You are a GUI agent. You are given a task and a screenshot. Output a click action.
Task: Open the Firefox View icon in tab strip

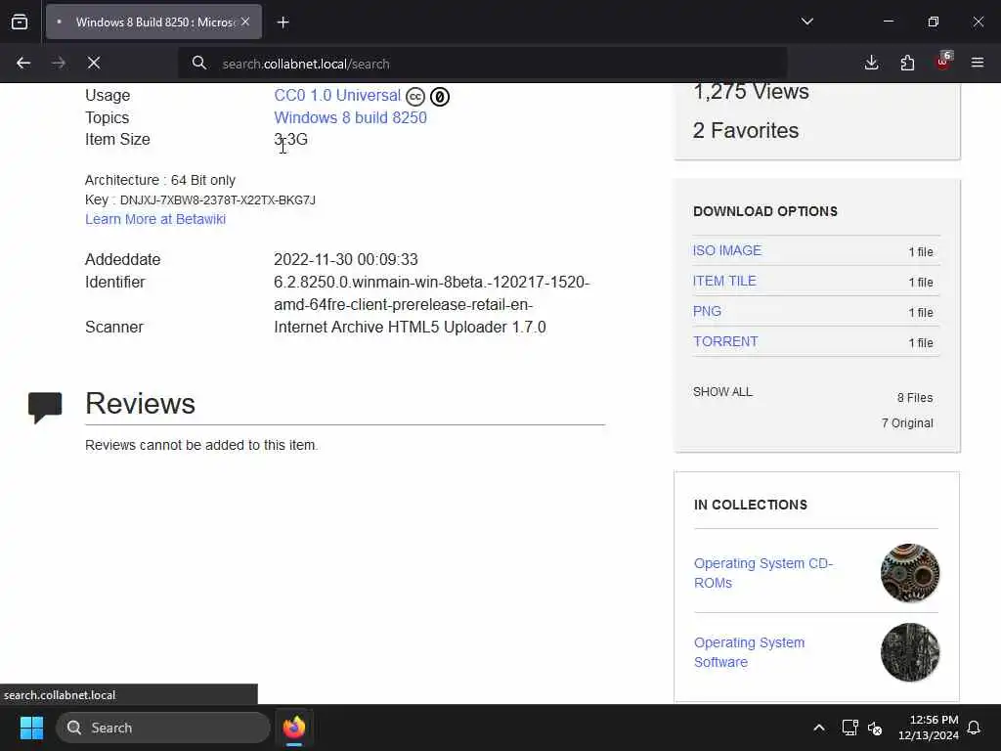pyautogui.click(x=20, y=22)
